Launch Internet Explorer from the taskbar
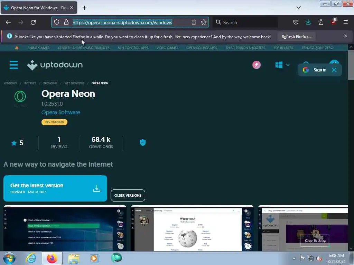 point(31,258)
